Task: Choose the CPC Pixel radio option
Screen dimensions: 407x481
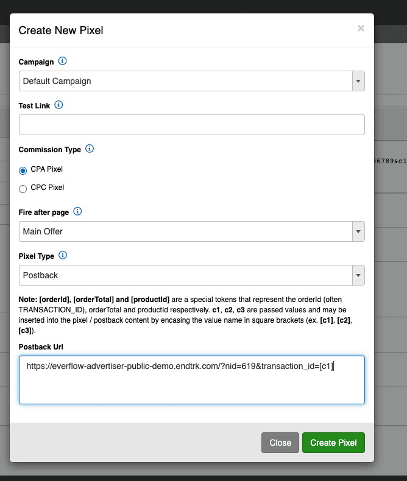Action: (x=23, y=189)
